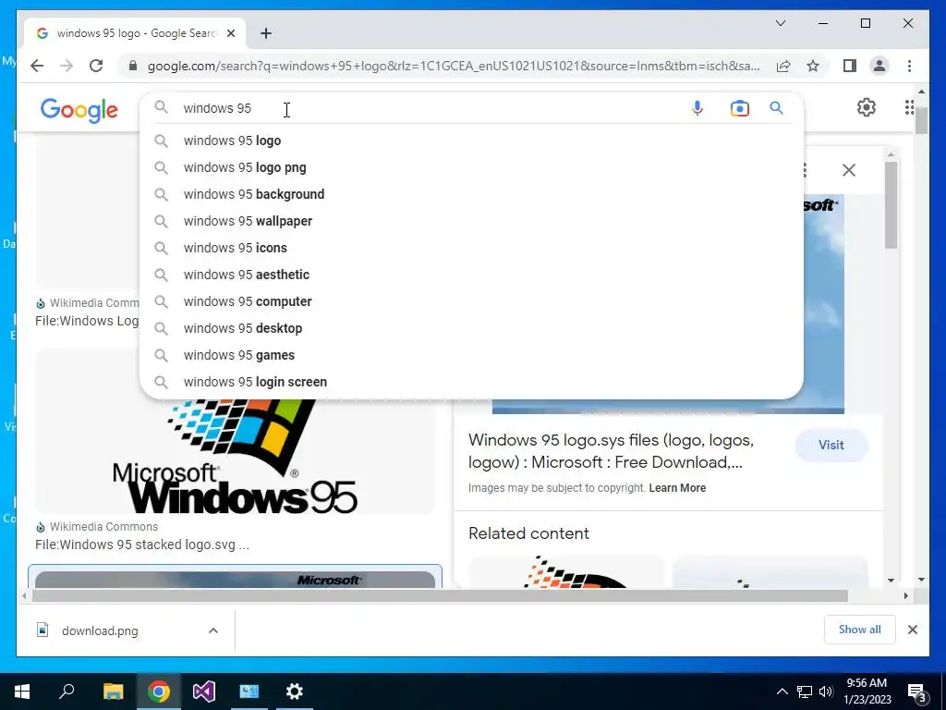946x710 pixels.
Task: Click the Chrome forward arrow button
Action: (67, 66)
